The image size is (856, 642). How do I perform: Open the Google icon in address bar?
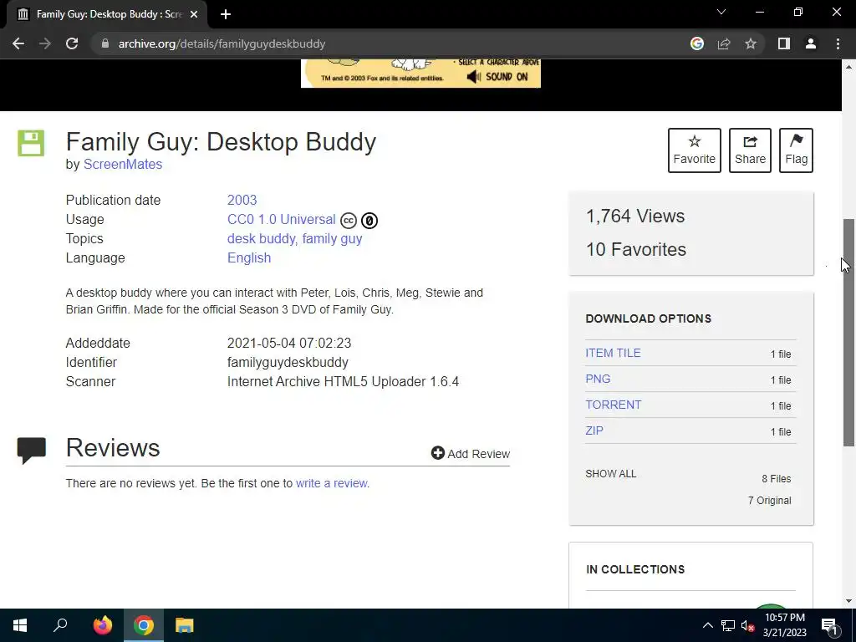pyautogui.click(x=696, y=43)
